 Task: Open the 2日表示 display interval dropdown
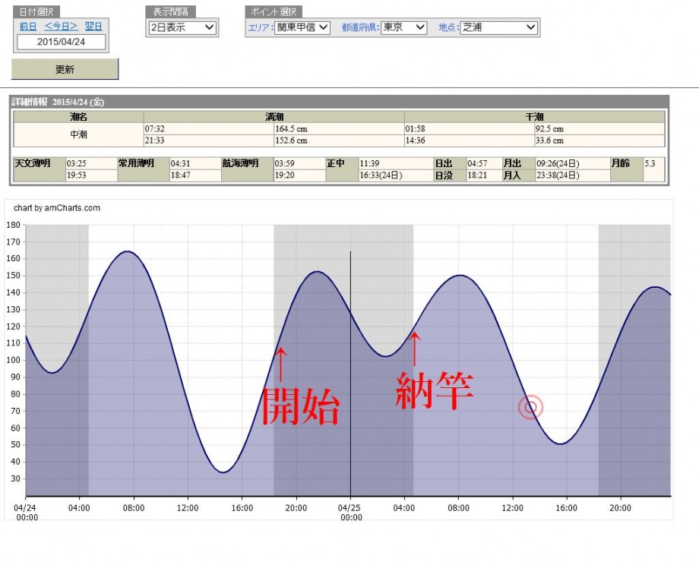[x=182, y=27]
